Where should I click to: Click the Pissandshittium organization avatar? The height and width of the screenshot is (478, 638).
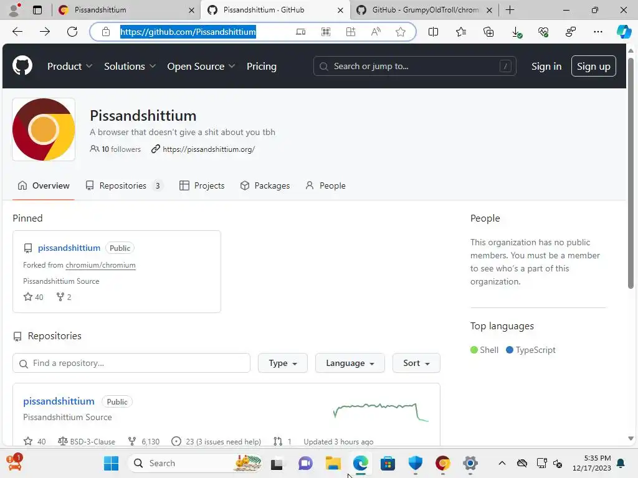(44, 129)
